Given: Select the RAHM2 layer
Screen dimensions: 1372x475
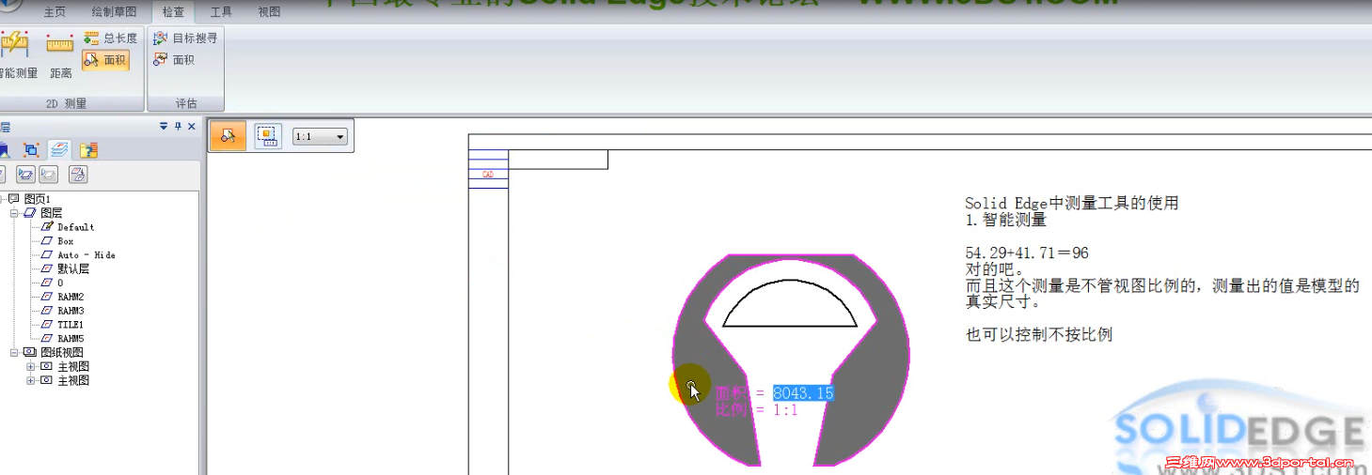Looking at the screenshot, I should click(x=71, y=297).
